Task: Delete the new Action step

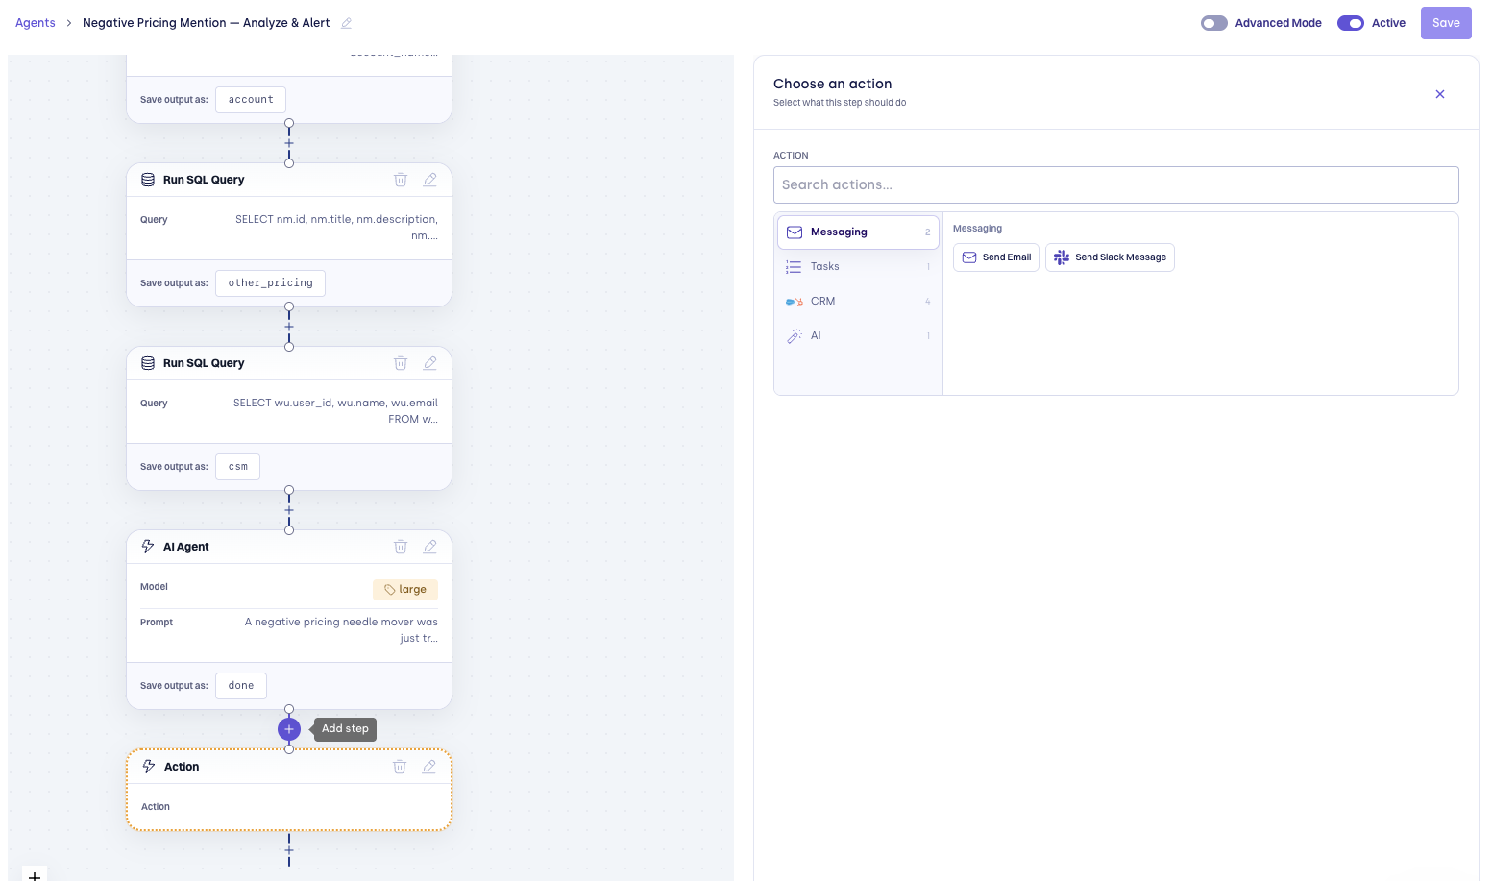Action: coord(400,767)
